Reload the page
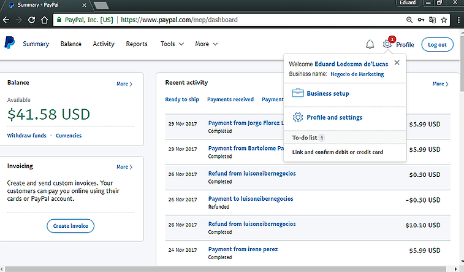The image size is (464, 272). coord(32,20)
